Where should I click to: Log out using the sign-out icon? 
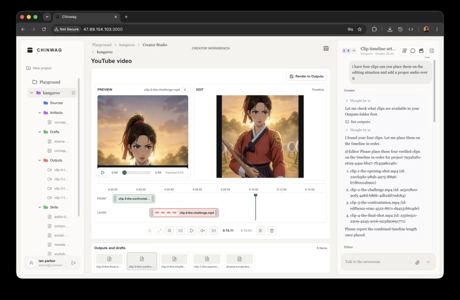[74, 263]
